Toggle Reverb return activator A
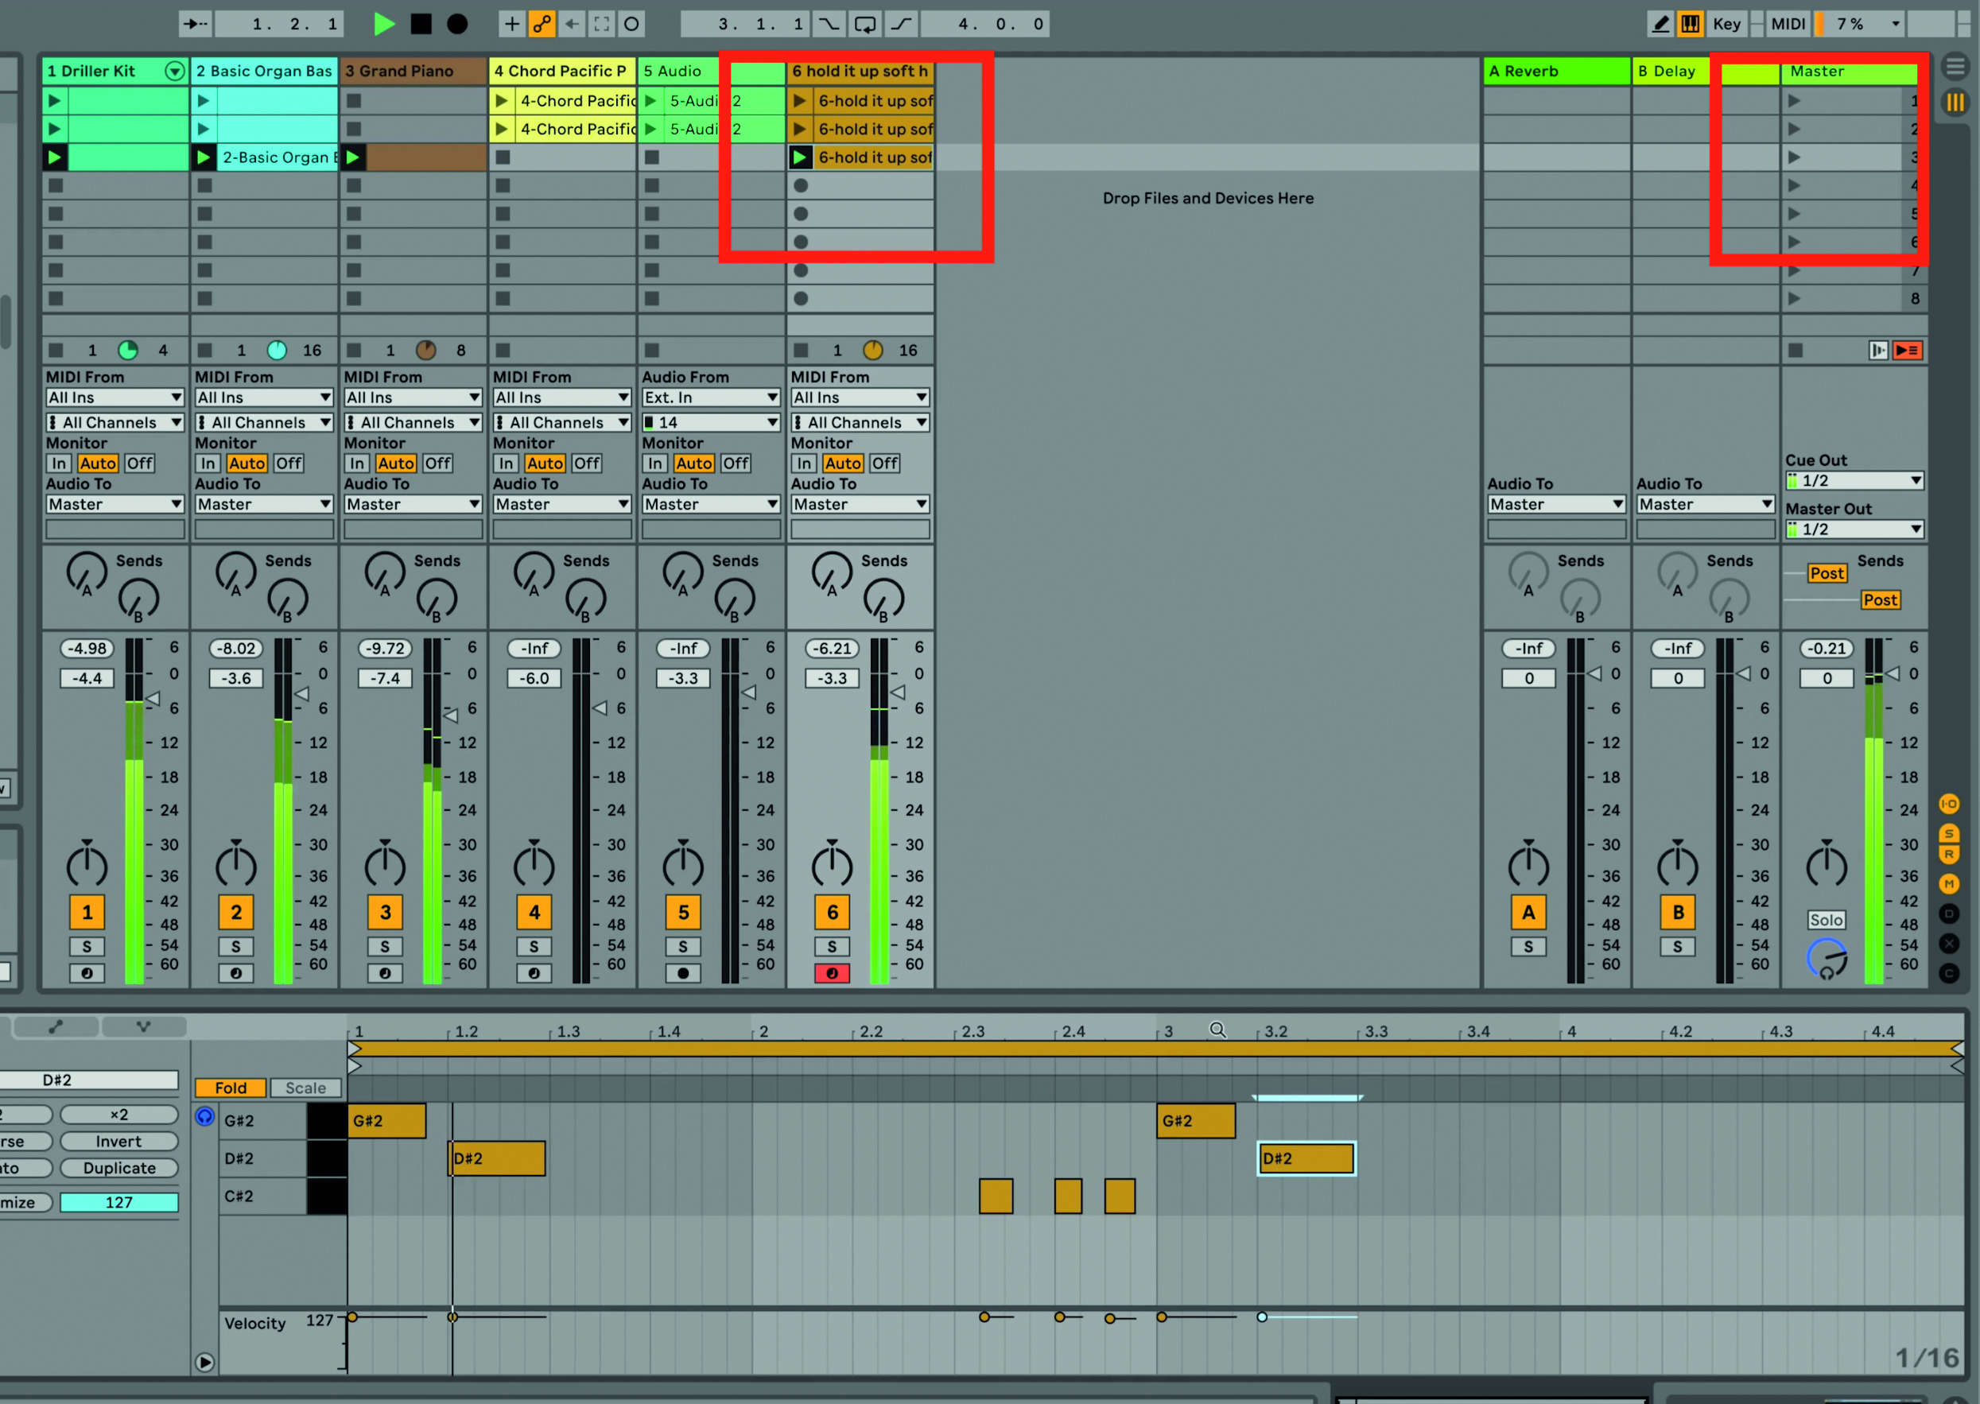Screen dimensions: 1980x1404 tap(1528, 912)
